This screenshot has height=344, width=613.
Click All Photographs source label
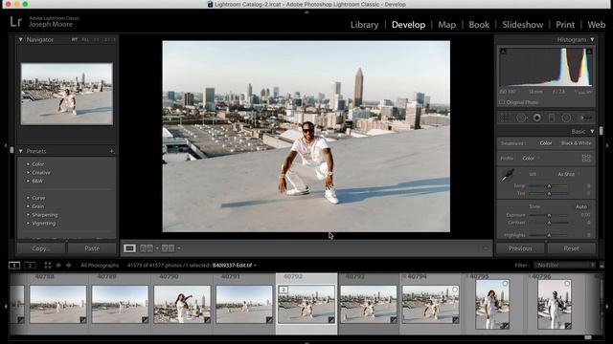100,266
